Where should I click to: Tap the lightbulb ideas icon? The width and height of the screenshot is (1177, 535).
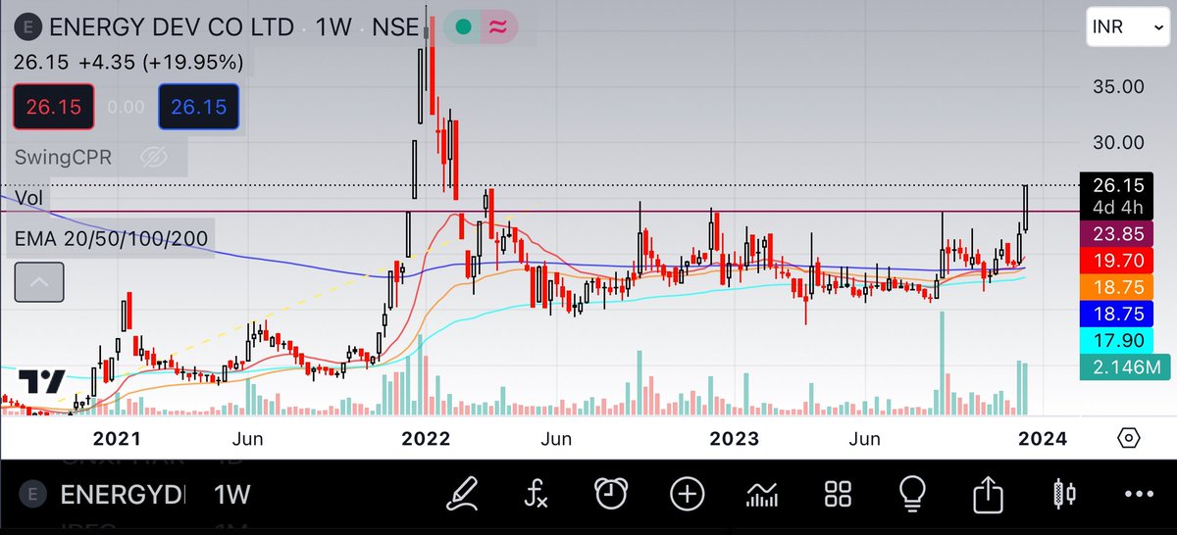(913, 493)
